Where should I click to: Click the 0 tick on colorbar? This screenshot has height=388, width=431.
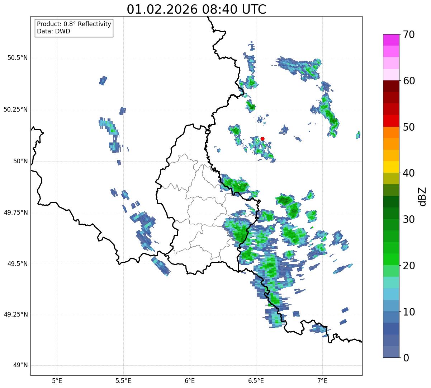click(406, 358)
